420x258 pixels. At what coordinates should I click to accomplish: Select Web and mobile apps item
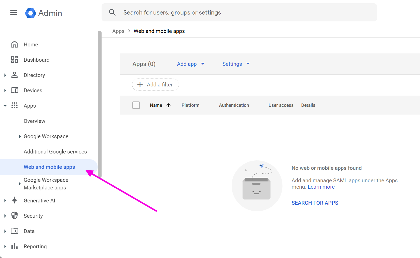(49, 167)
